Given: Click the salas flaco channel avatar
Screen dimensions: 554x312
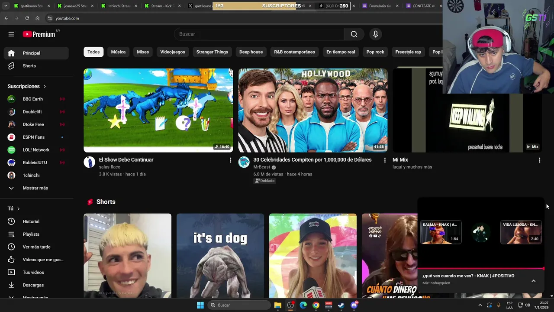Looking at the screenshot, I should (x=89, y=162).
